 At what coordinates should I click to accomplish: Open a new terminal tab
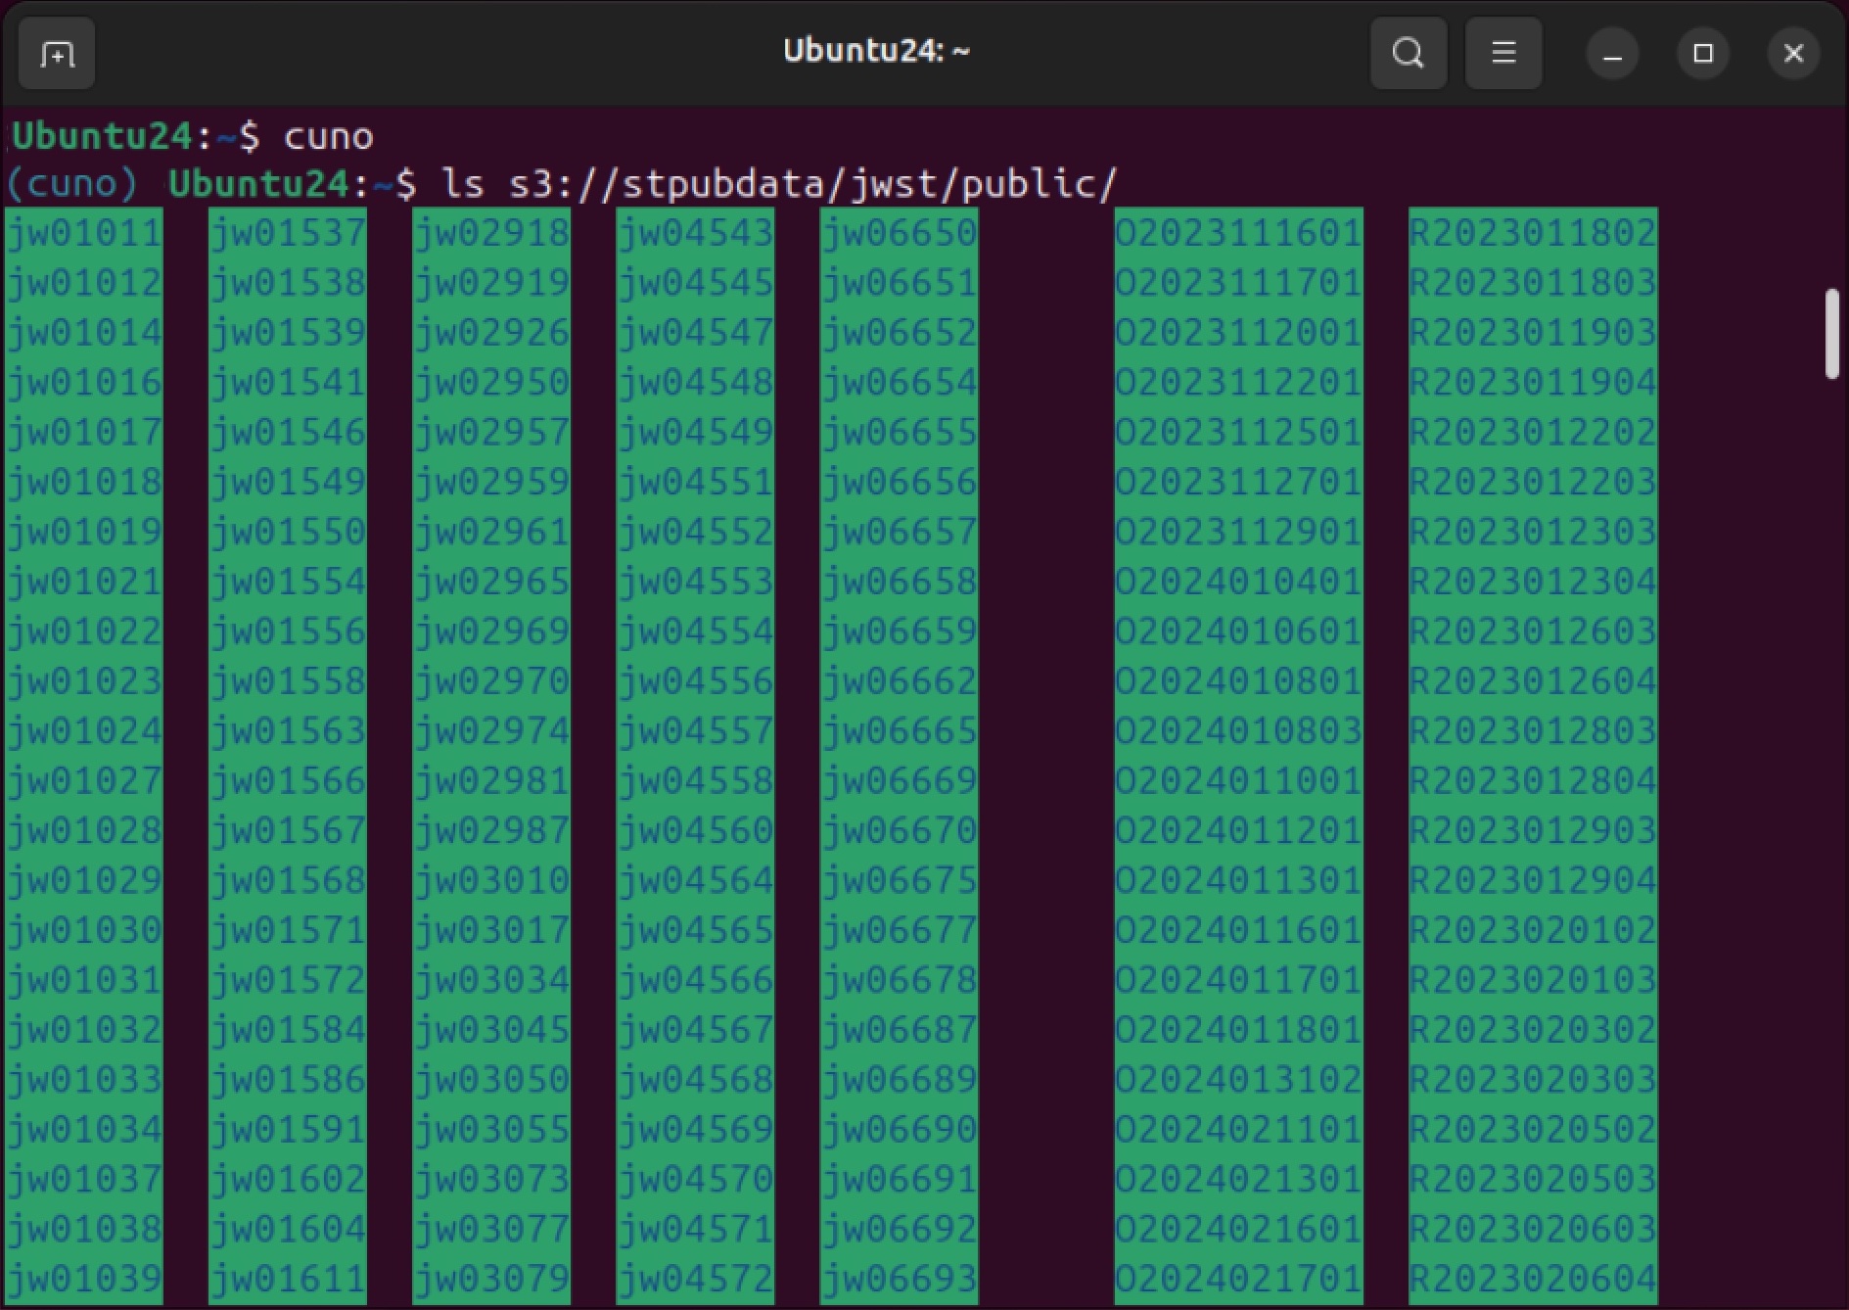(x=57, y=54)
